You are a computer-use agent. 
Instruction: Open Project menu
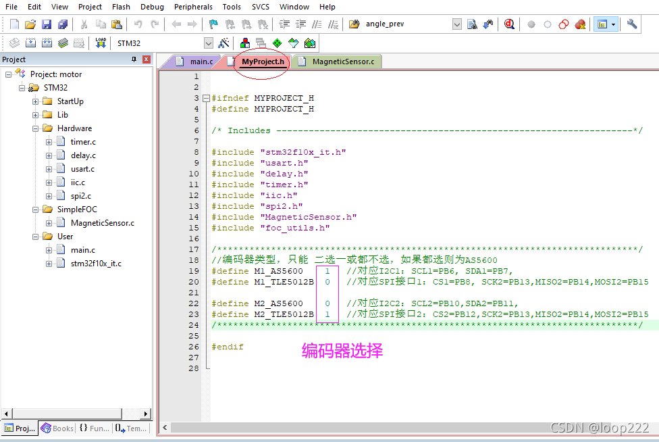[90, 7]
